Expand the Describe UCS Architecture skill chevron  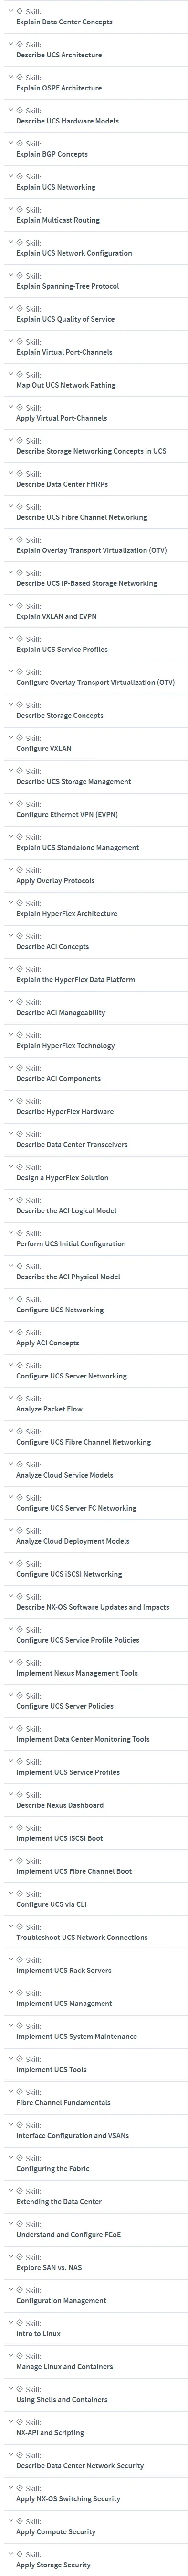[x=9, y=44]
